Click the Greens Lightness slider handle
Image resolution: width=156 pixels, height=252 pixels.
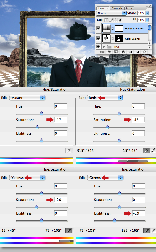(x=115, y=220)
